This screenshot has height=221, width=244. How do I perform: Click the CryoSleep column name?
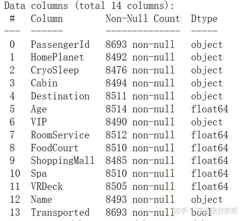pyautogui.click(x=55, y=71)
